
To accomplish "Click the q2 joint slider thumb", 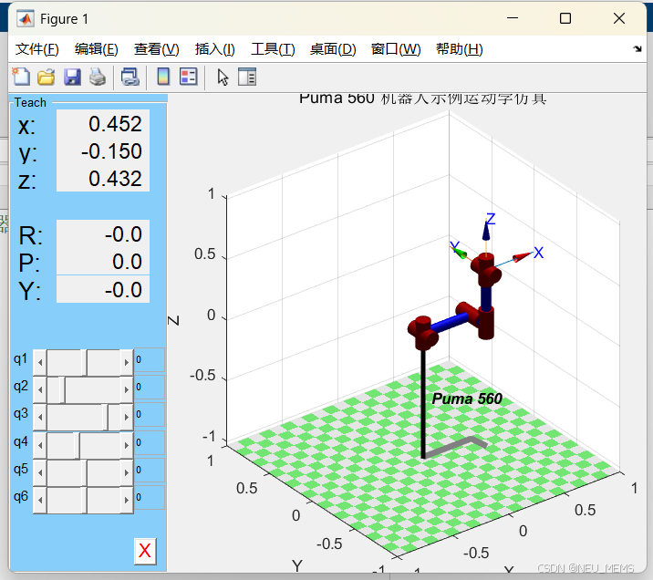I will point(62,389).
